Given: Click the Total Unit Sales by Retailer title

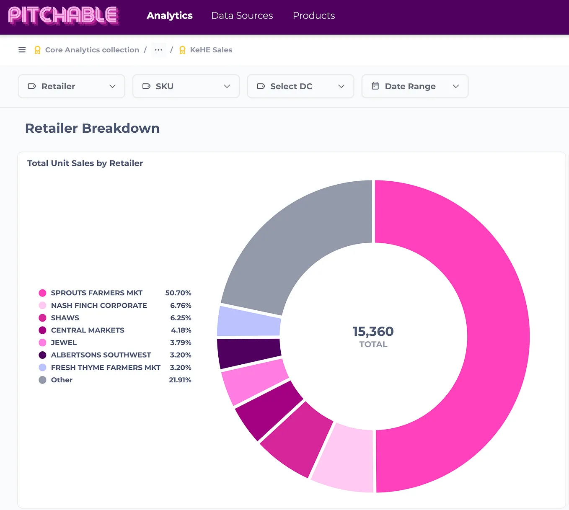Looking at the screenshot, I should [85, 163].
